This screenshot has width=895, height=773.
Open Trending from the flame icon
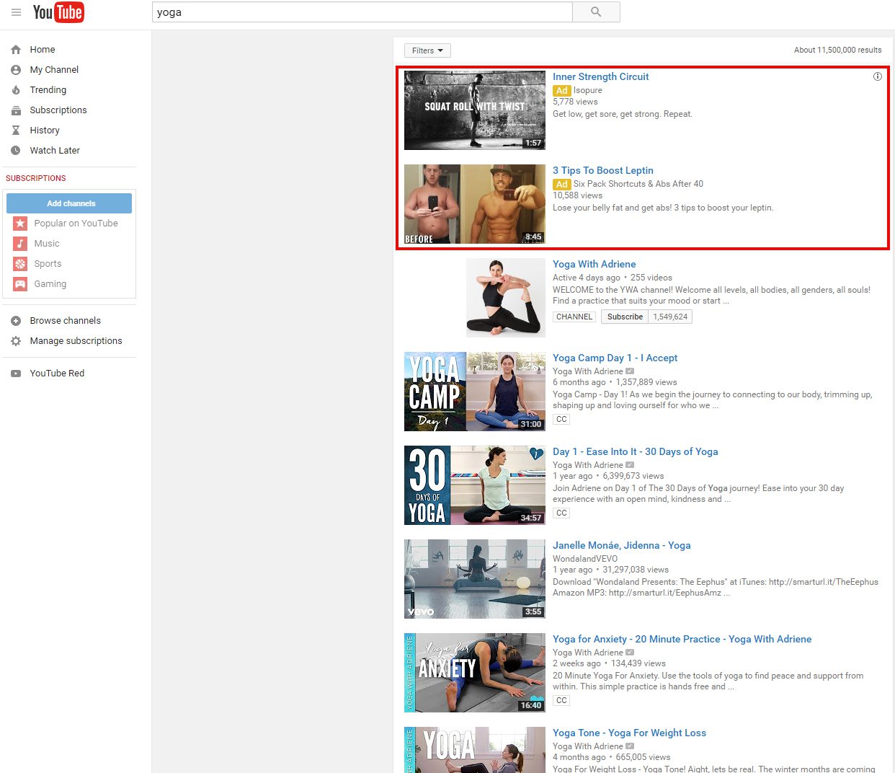pos(16,90)
